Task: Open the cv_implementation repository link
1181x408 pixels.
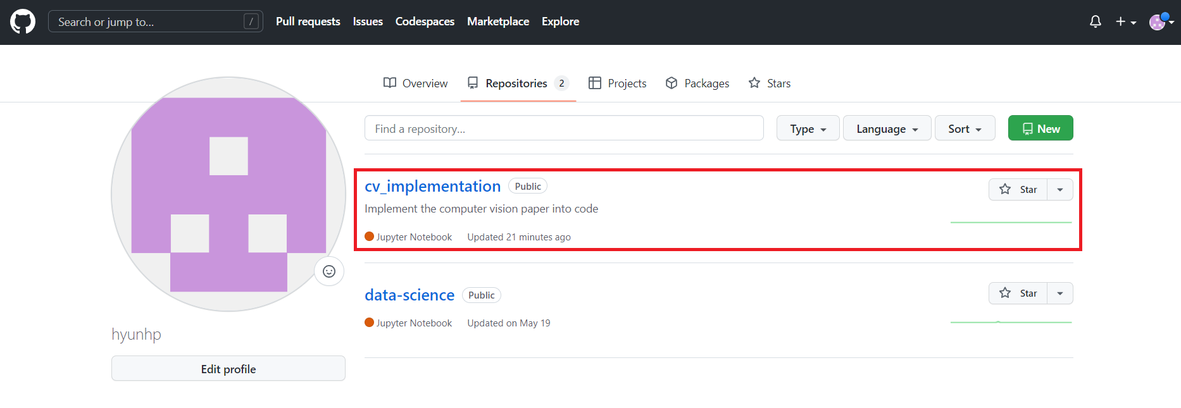Action: pyautogui.click(x=432, y=187)
